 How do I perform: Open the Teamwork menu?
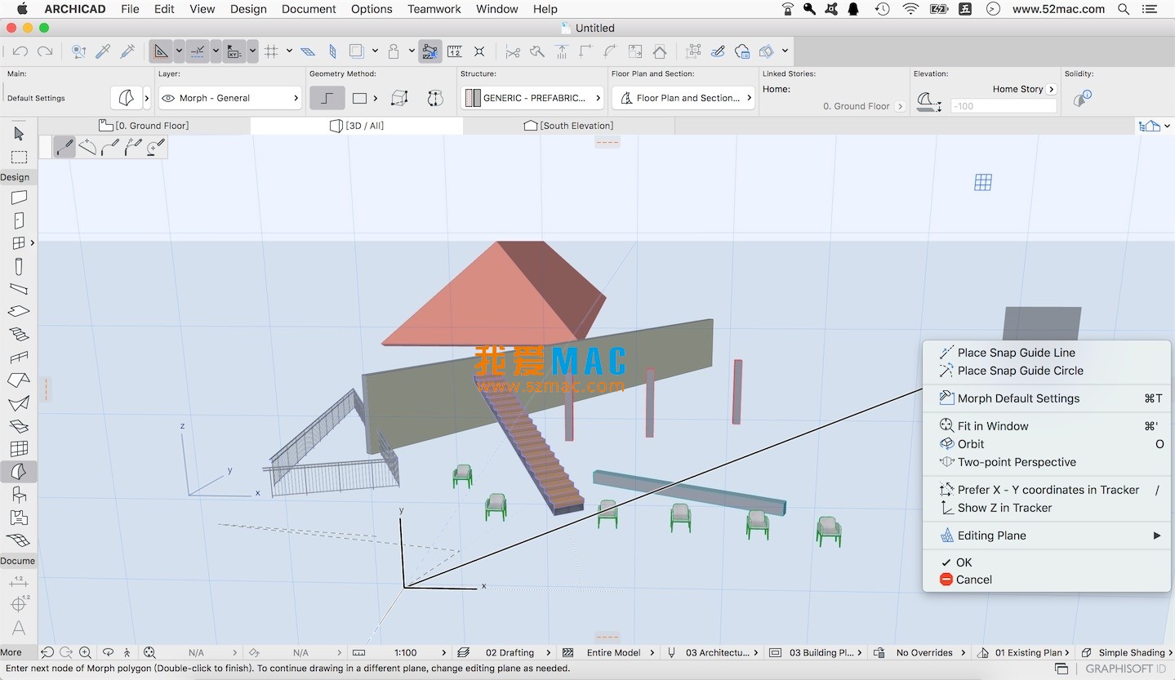(x=434, y=9)
